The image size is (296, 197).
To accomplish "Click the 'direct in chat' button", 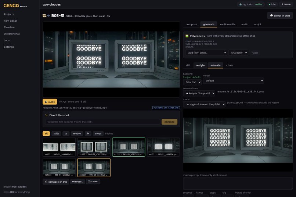I will pos(280,16).
